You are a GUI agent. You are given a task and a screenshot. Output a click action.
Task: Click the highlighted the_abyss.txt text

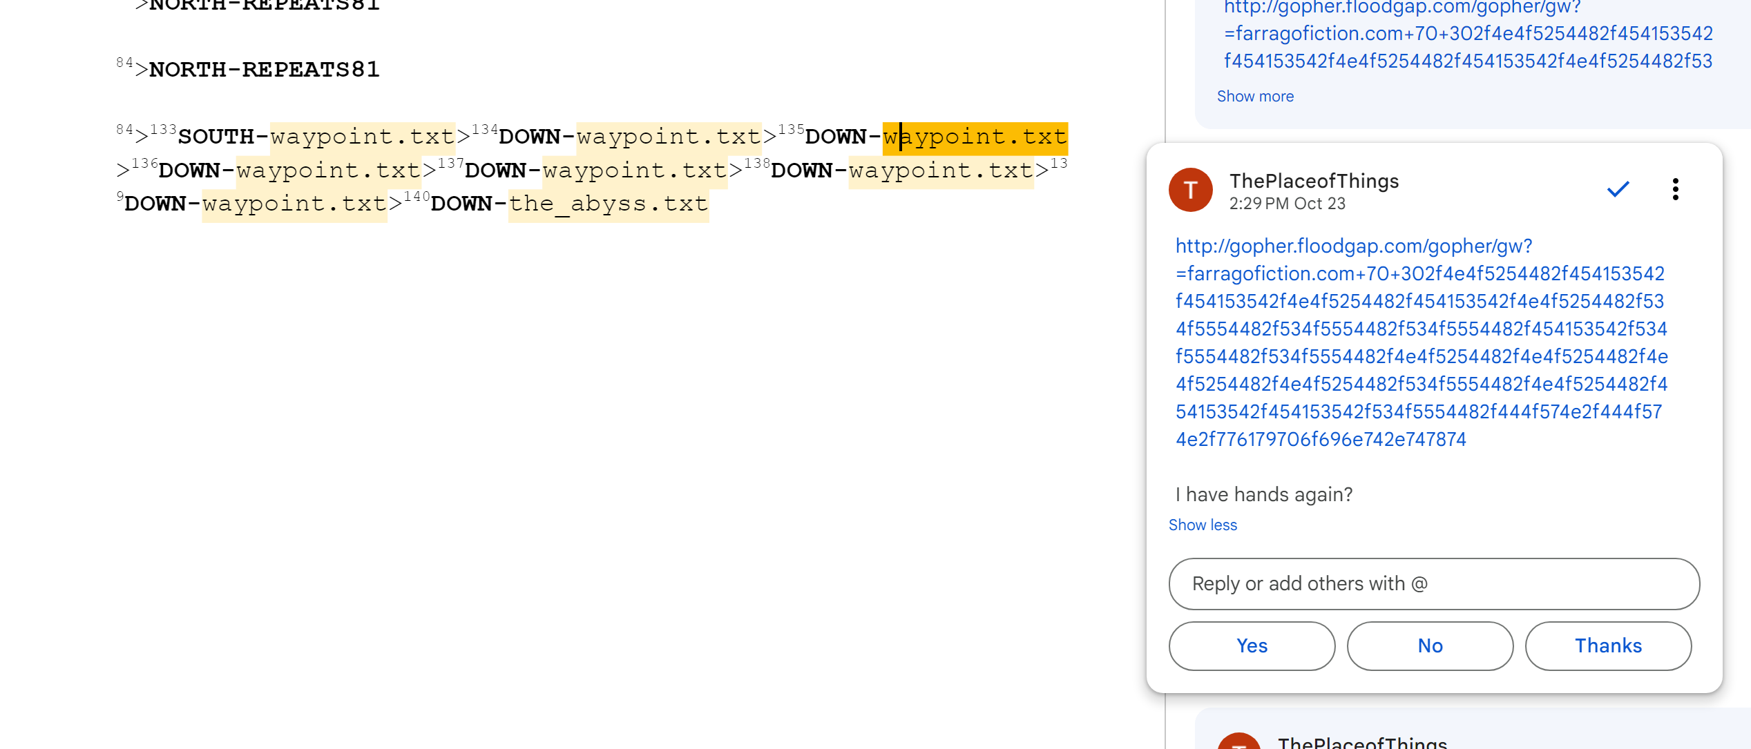(609, 204)
